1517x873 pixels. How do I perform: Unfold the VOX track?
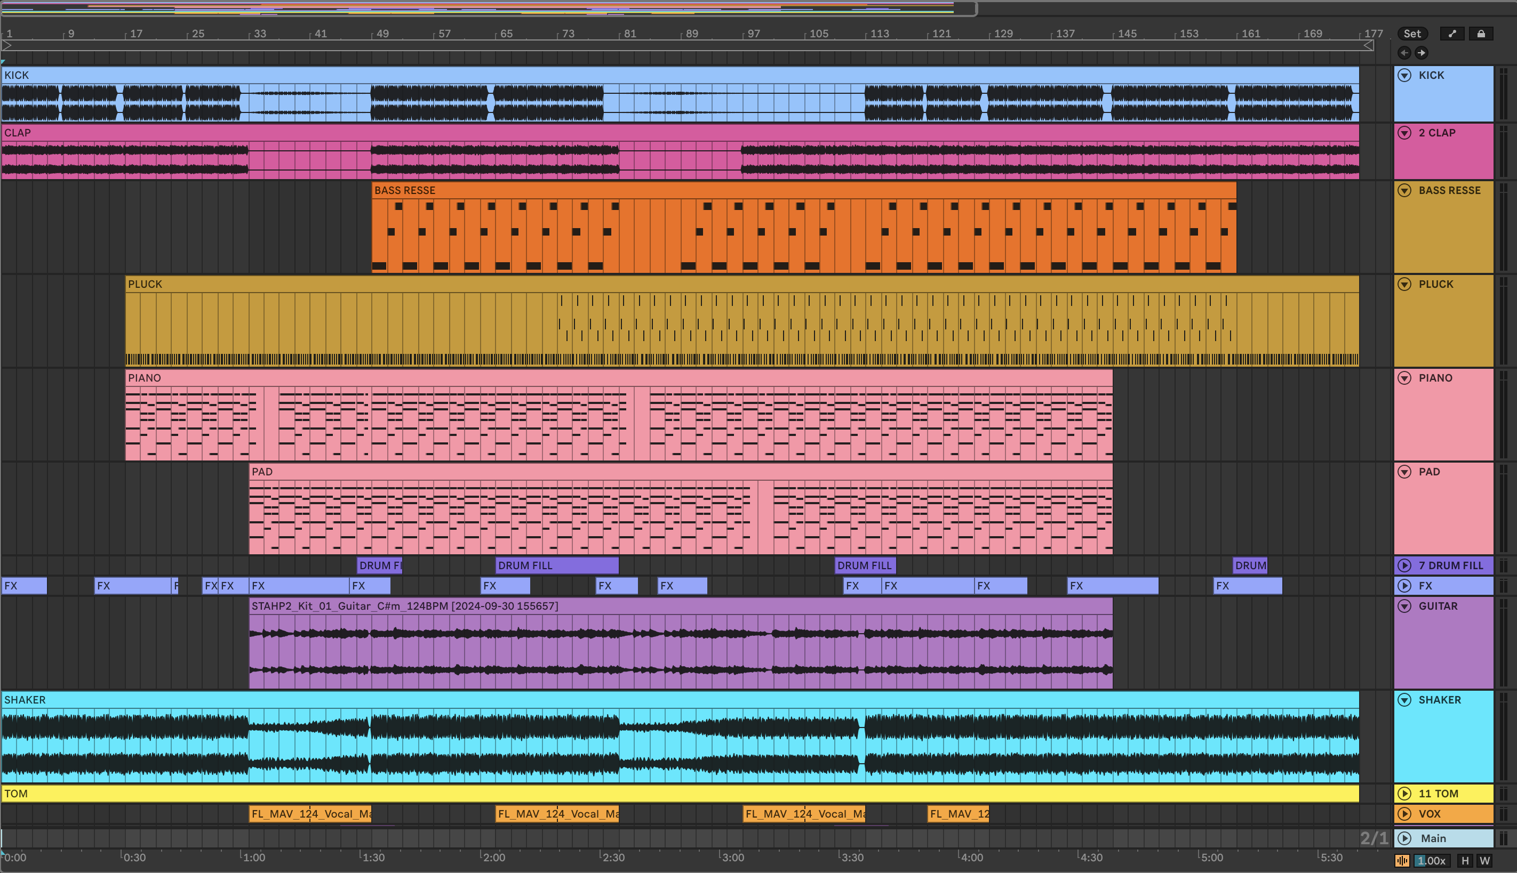point(1404,814)
